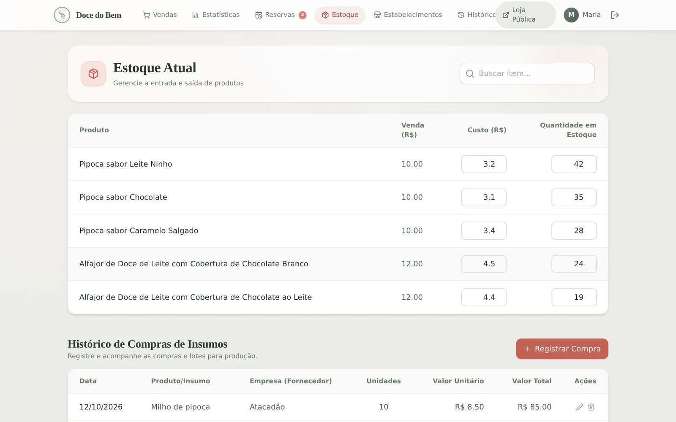
Task: Edit cost field for Pipoca sabor Leite Ninho
Action: (x=484, y=164)
